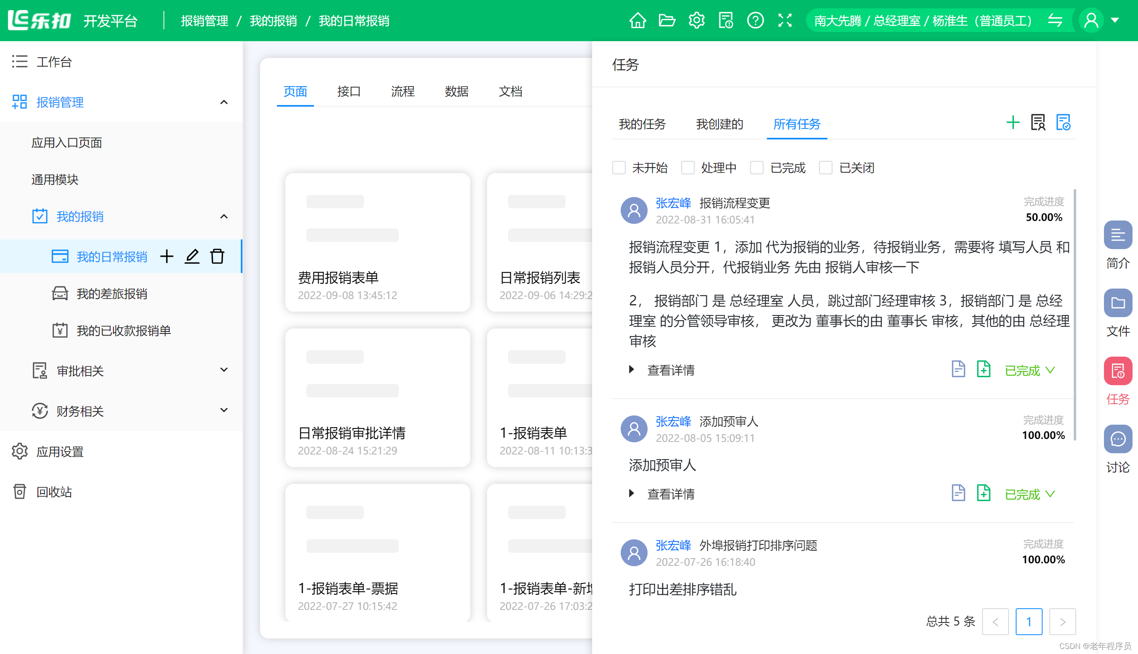This screenshot has width=1138, height=654.
Task: Open the 费用报销表单 page card
Action: click(x=377, y=242)
